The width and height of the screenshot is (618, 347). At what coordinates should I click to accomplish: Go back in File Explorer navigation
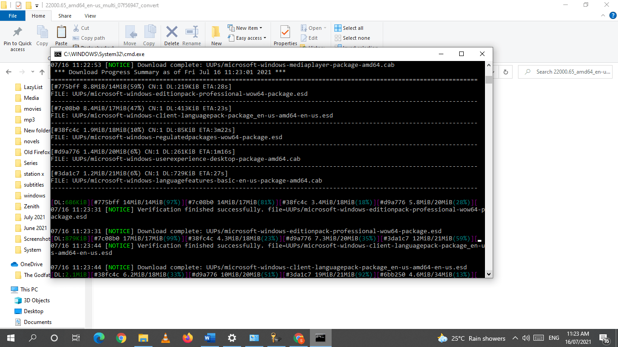9,72
